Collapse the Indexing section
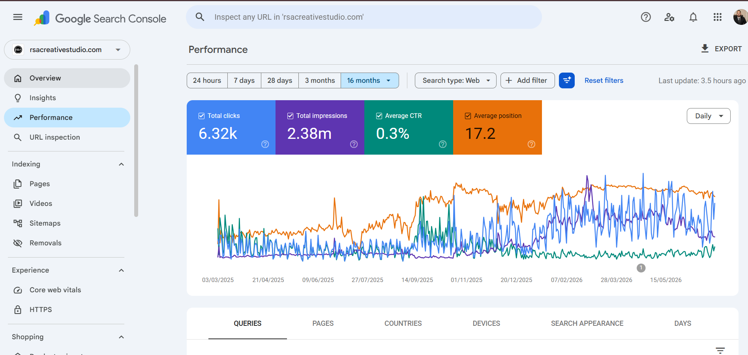The width and height of the screenshot is (748, 355). (122, 164)
